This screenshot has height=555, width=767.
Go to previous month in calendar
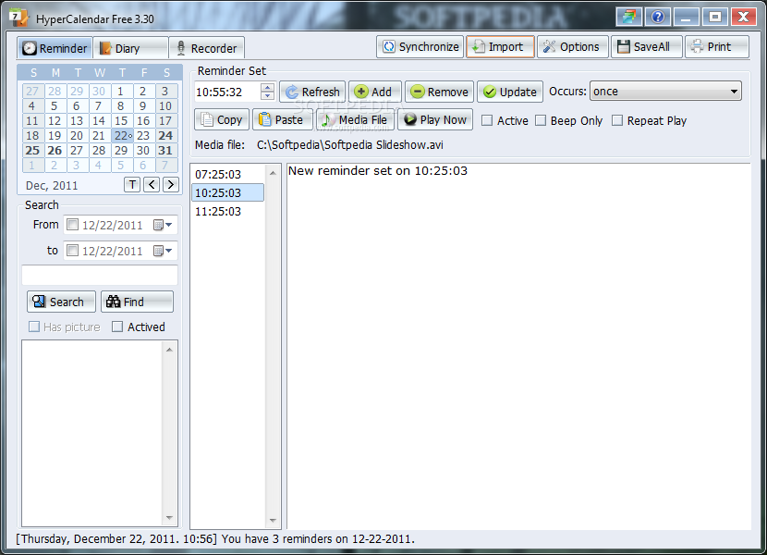tap(152, 185)
